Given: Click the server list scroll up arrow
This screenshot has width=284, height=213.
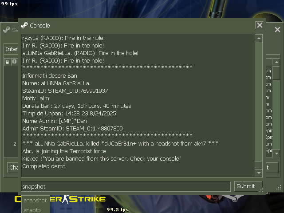Looking at the screenshot, I should click(276, 62).
